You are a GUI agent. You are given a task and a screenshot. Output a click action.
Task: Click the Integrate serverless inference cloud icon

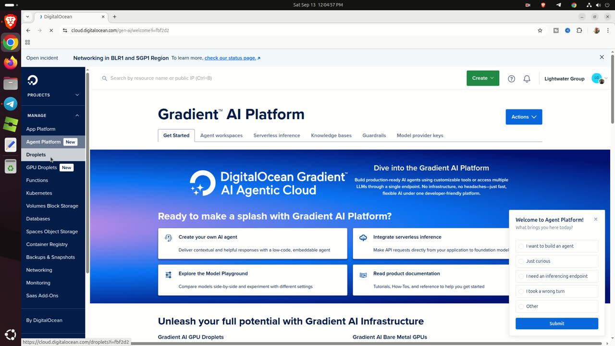363,238
